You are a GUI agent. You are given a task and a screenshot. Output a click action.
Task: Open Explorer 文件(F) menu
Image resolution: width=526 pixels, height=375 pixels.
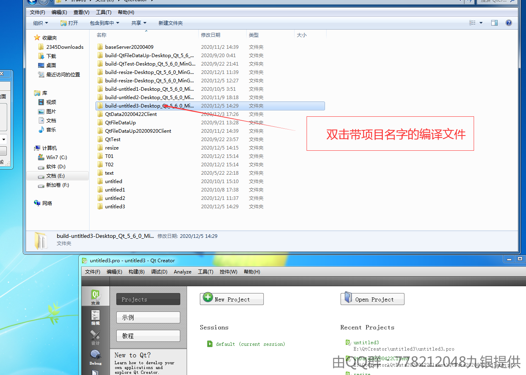(38, 12)
